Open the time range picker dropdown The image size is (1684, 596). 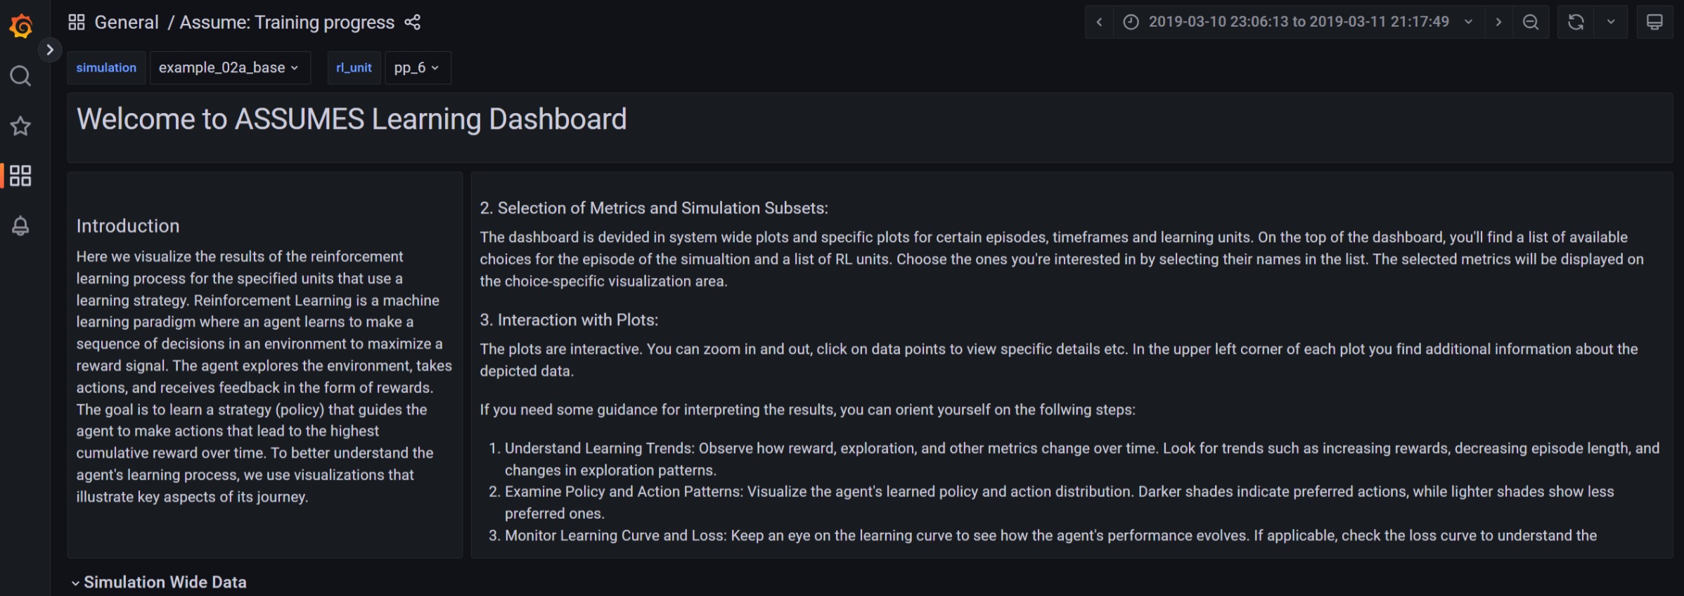pyautogui.click(x=1298, y=22)
